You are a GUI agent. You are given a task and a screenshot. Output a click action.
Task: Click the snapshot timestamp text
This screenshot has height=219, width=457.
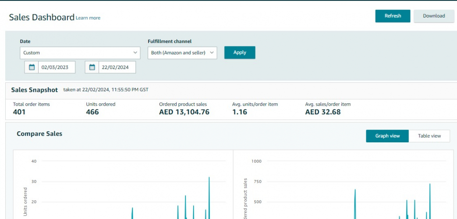[106, 90]
